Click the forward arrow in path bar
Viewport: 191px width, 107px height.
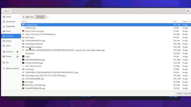pos(47,17)
